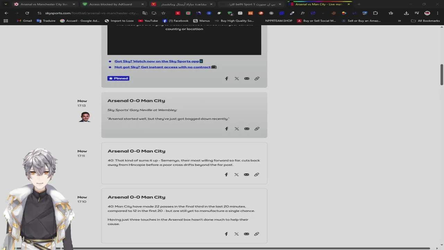The image size is (444, 250).
Task: Open the Import to Loox bookmark
Action: pos(119,21)
